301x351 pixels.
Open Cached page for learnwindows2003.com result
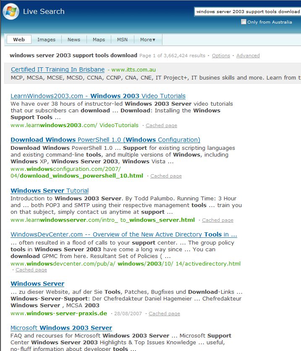pos(162,125)
